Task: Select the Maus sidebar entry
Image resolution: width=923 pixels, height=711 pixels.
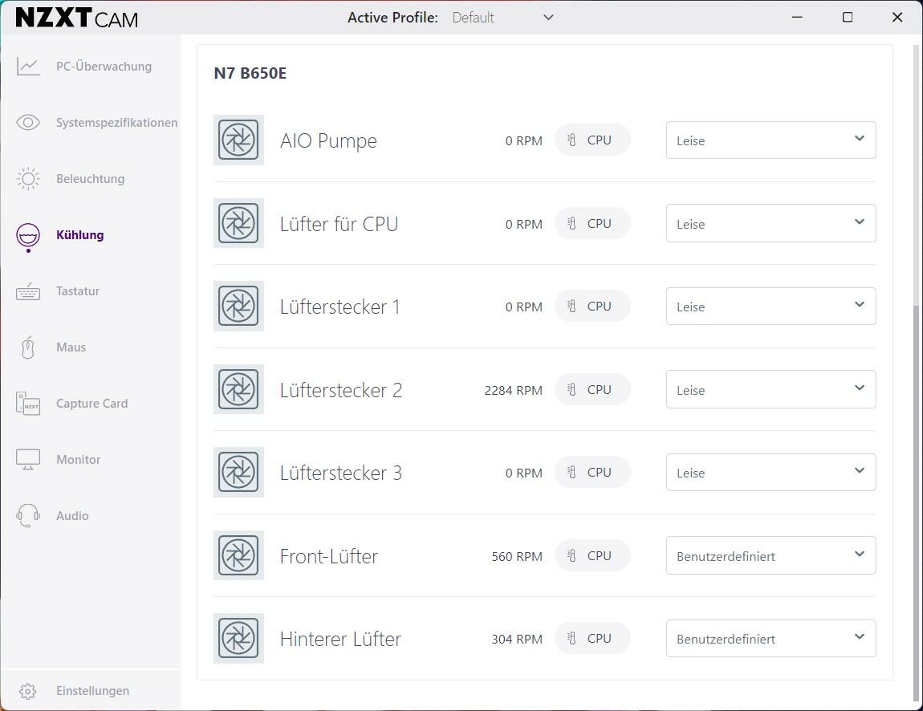Action: click(x=71, y=347)
